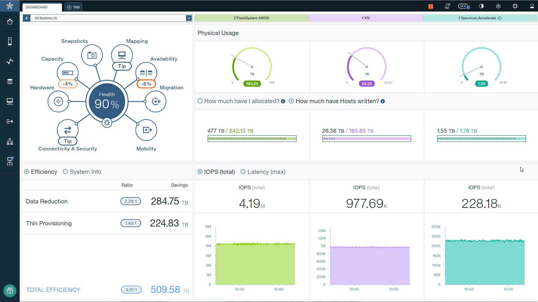Image resolution: width=538 pixels, height=302 pixels.
Task: Open the Capacity health icon
Action: point(68,73)
